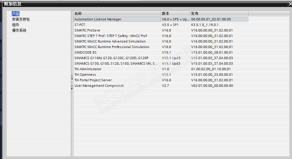Sort by 版本 column header
The width and height of the screenshot is (292, 159).
coord(175,13)
